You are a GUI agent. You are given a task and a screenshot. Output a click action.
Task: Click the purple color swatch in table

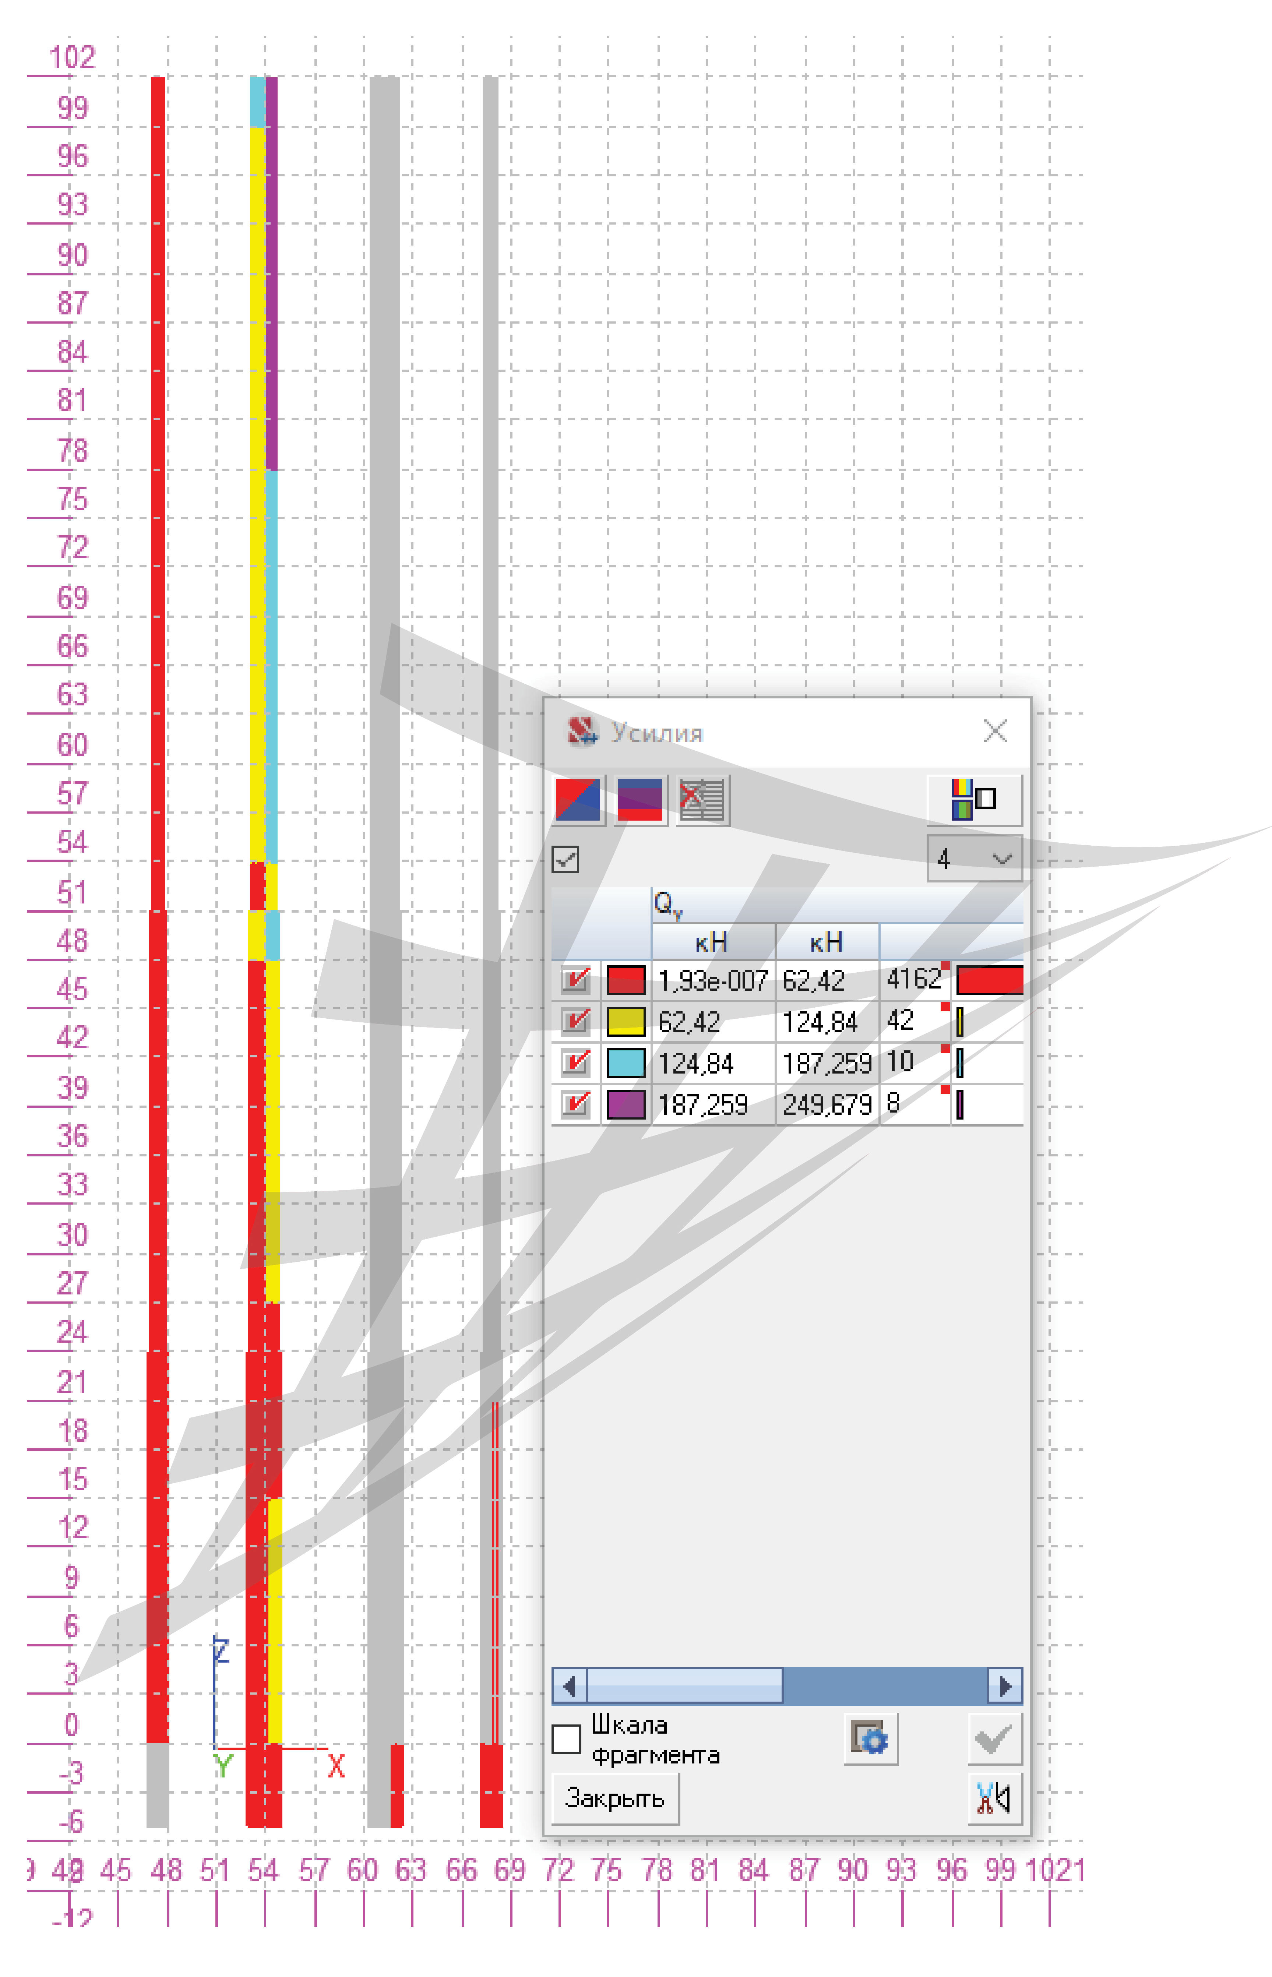tap(626, 1103)
